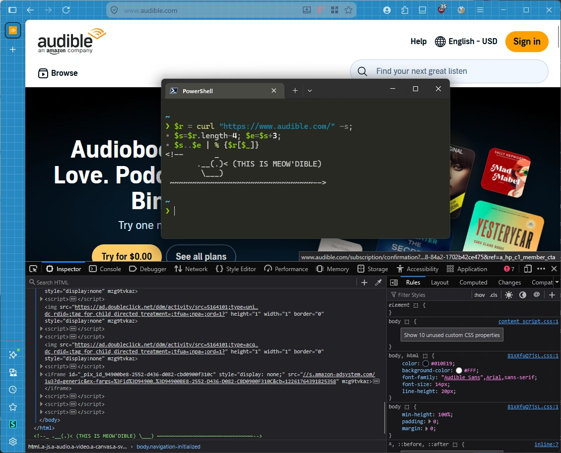Open a new PowerShell tab with the plus
Viewport: 561px width, 453px height.
(x=295, y=91)
